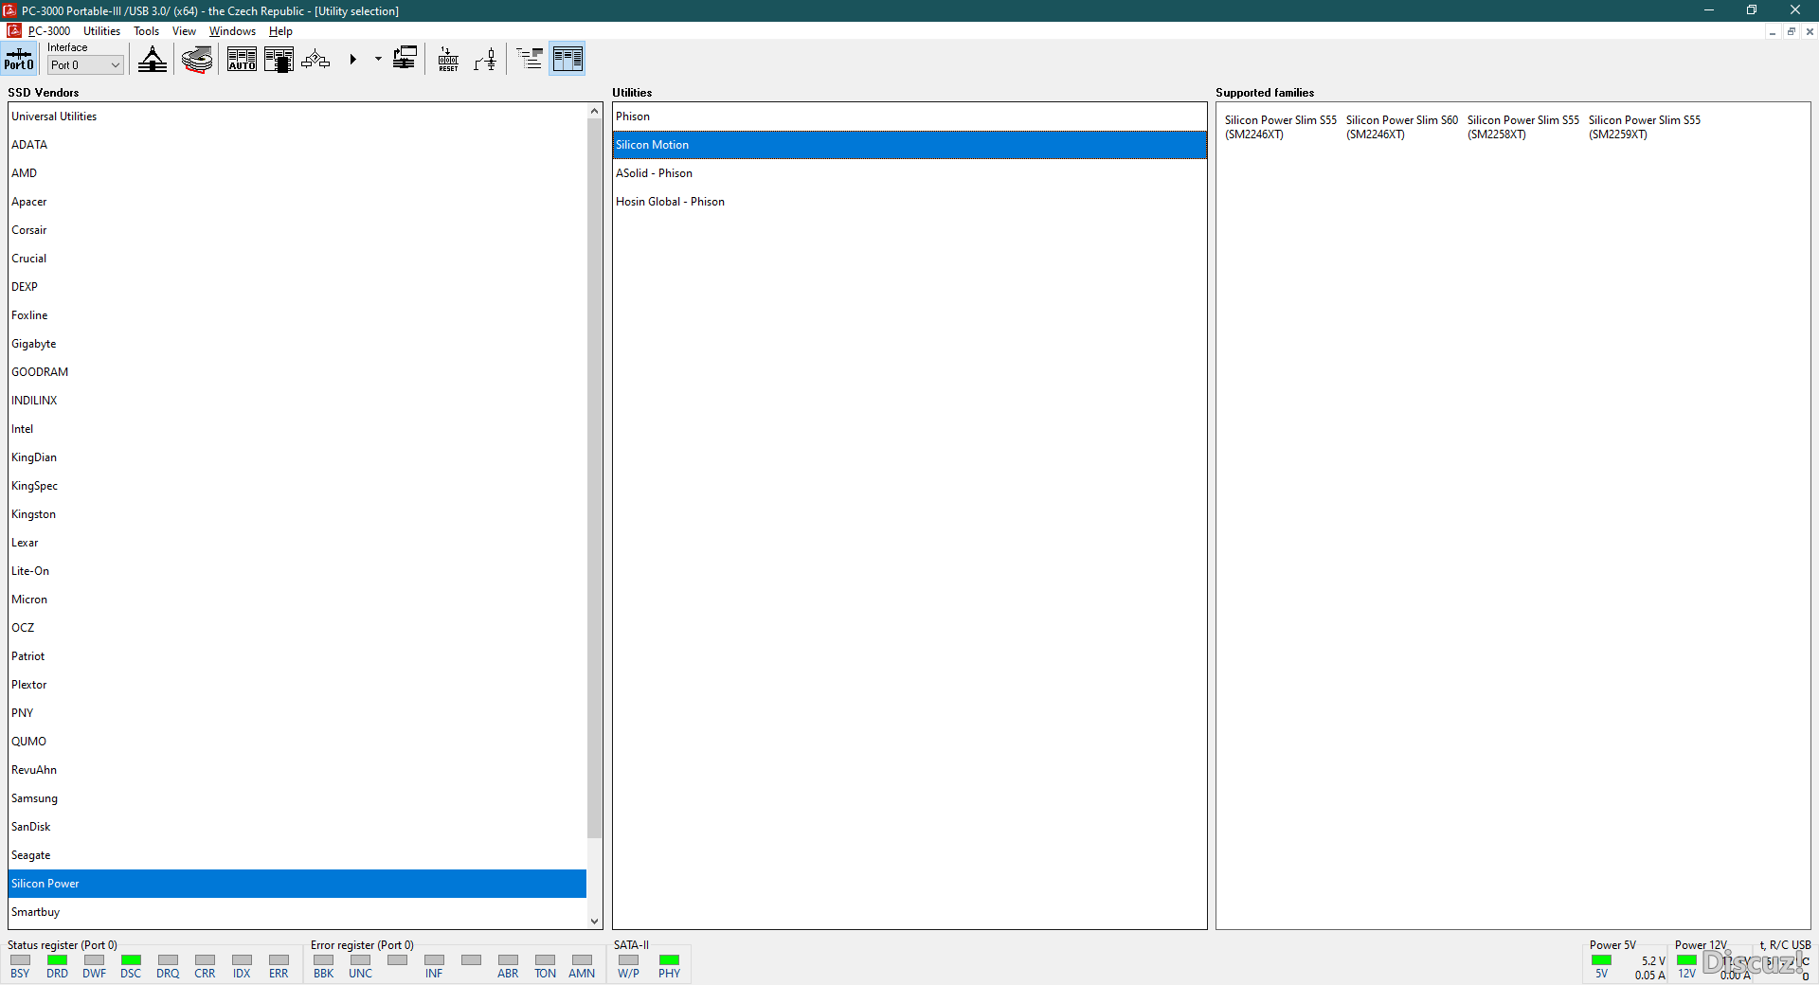Click the window export toolbar icon

point(405,60)
